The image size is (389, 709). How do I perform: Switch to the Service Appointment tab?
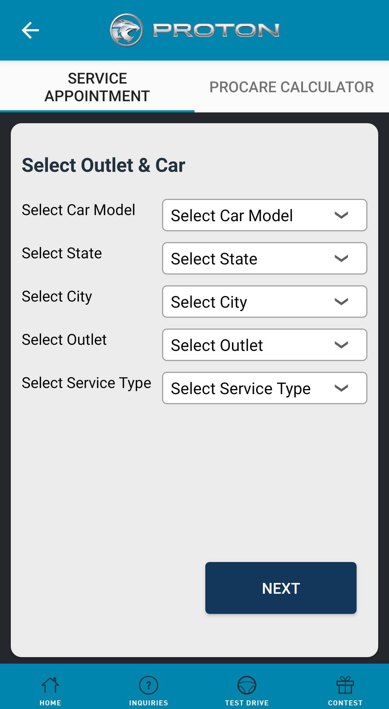(97, 87)
